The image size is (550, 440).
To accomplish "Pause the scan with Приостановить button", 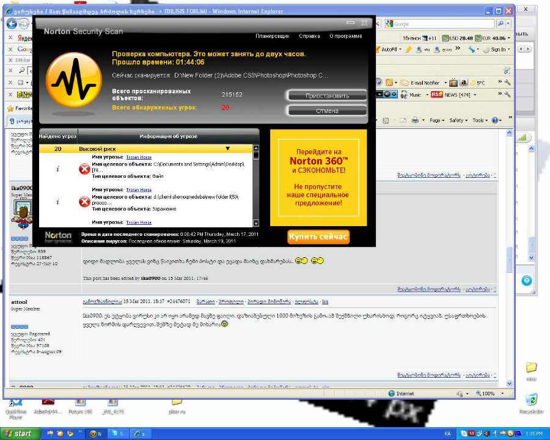I will coord(327,95).
